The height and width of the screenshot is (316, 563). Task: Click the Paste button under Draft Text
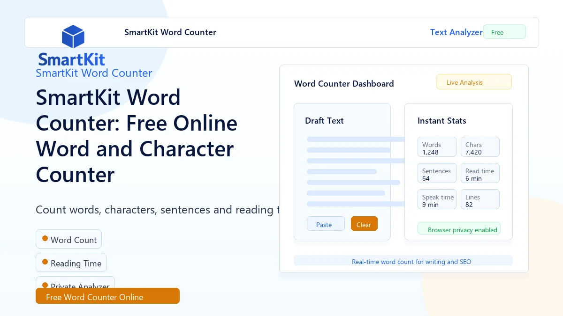326,224
